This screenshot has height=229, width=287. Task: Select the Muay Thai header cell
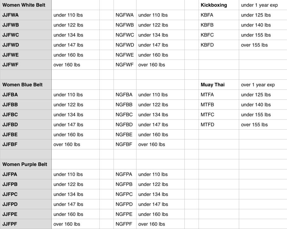tap(212, 85)
